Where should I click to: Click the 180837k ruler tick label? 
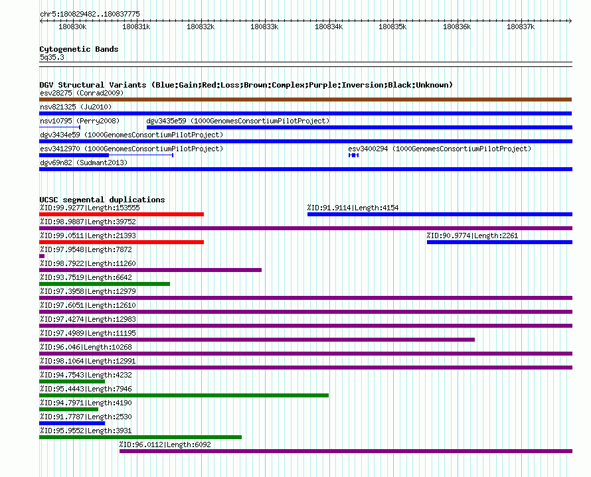pyautogui.click(x=521, y=27)
